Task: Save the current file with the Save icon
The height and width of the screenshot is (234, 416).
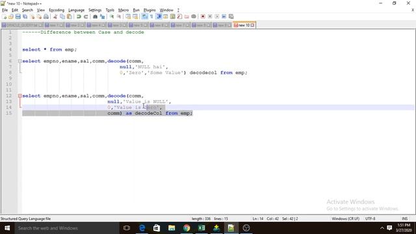Action: tap(18, 16)
